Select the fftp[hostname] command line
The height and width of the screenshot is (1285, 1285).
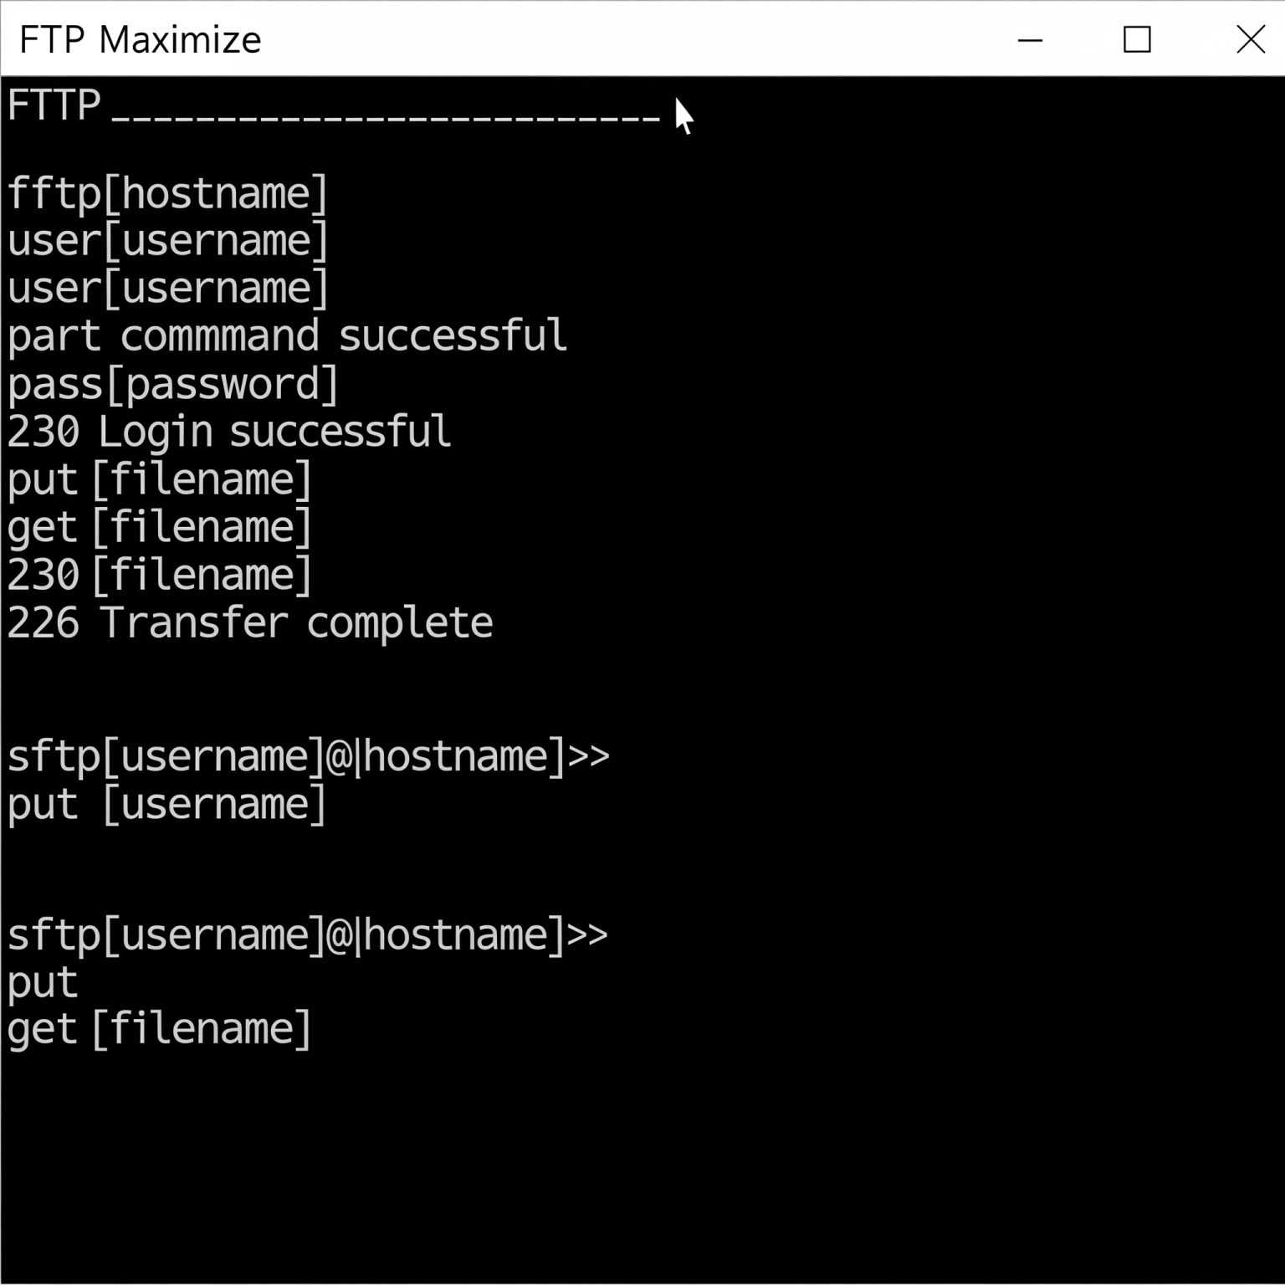tap(167, 192)
